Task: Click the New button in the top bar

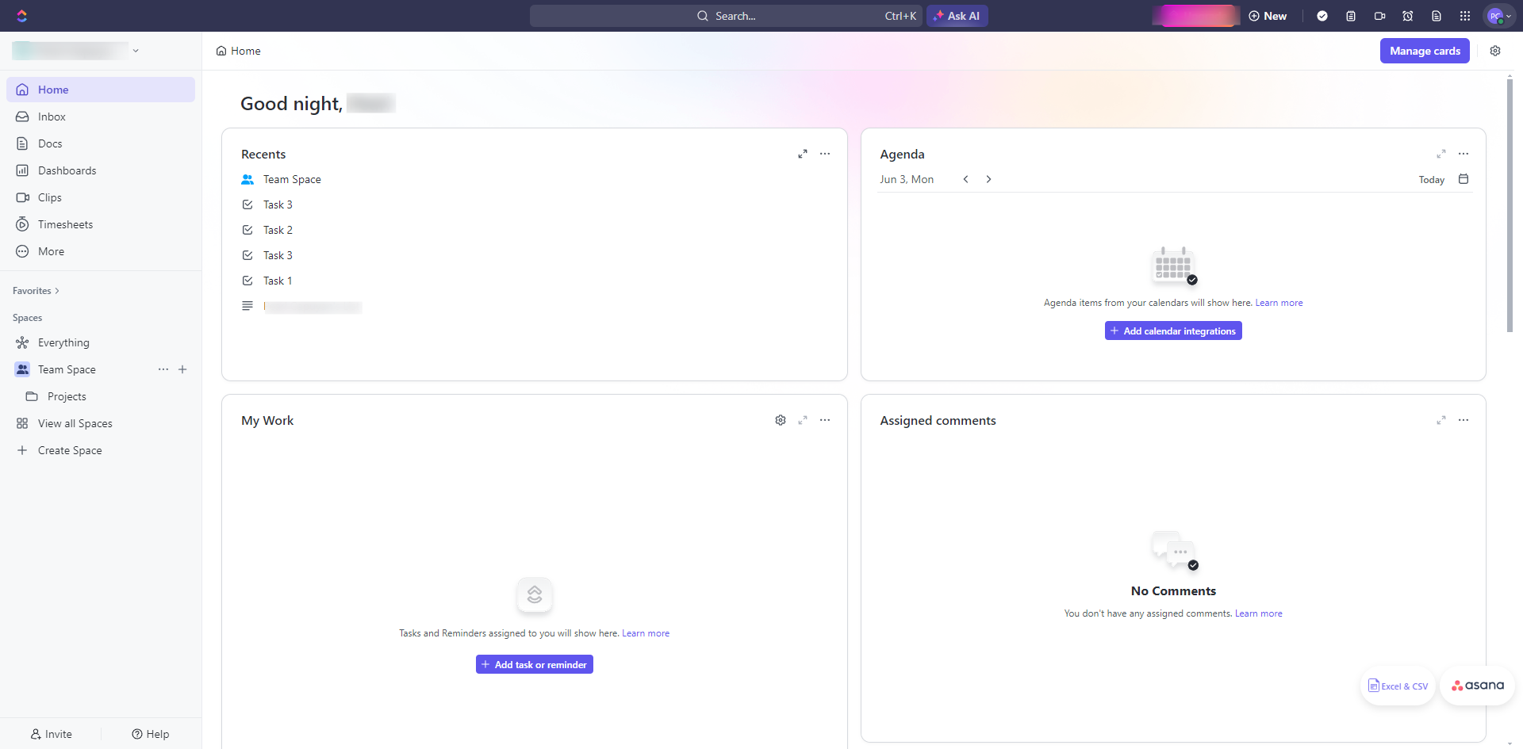Action: pos(1268,16)
